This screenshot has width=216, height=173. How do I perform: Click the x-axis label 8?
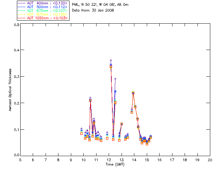[58, 160]
